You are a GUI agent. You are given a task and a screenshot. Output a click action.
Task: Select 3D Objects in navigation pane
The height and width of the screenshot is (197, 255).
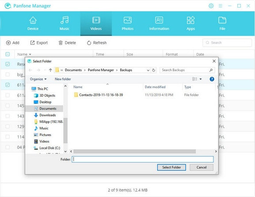(x=45, y=95)
